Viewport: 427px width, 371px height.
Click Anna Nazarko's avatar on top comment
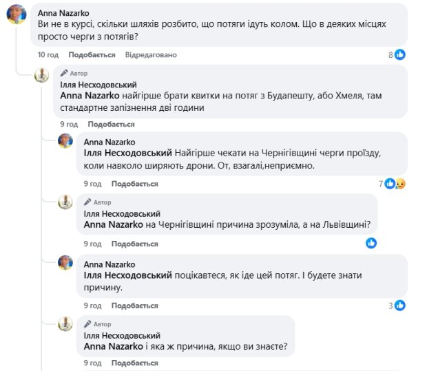[17, 14]
